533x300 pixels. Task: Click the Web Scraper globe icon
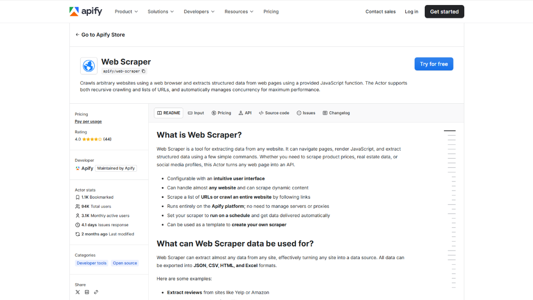[x=89, y=66]
